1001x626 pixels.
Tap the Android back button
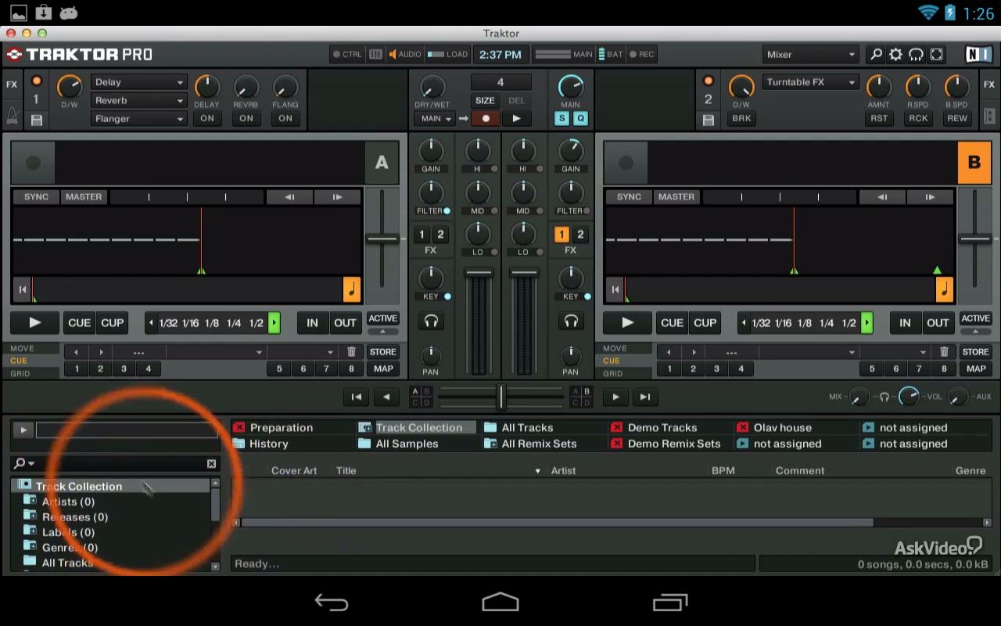pyautogui.click(x=332, y=603)
